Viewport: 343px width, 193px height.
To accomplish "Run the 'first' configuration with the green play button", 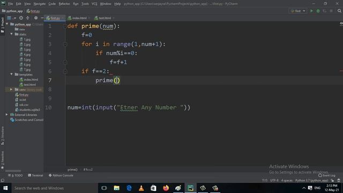I will tap(311, 11).
